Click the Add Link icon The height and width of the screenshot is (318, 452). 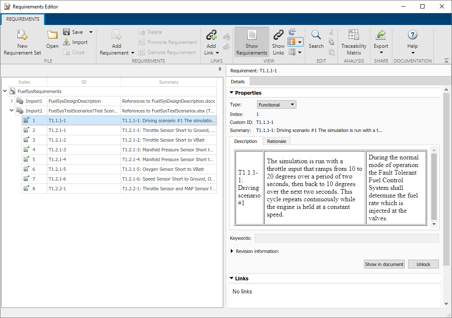(211, 35)
